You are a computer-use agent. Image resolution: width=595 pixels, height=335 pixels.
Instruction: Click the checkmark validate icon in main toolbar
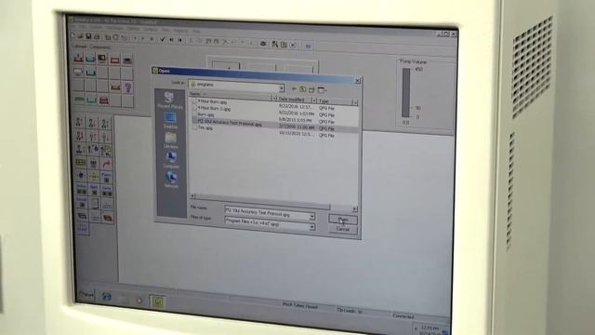[x=163, y=39]
